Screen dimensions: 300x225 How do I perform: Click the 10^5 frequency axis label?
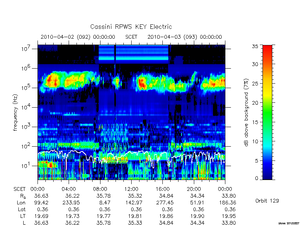(x=26, y=88)
